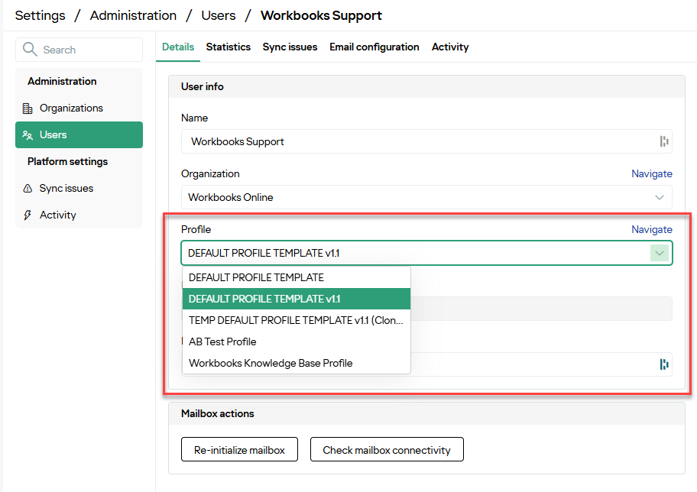
Task: Click the Activity lightning icon
Action: [28, 215]
